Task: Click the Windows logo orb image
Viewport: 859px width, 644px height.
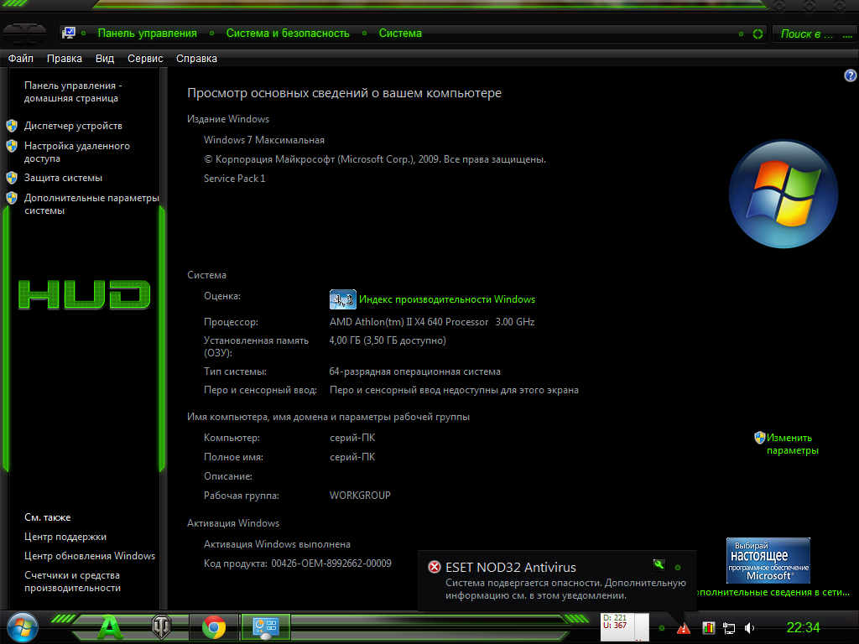Action: [x=784, y=194]
